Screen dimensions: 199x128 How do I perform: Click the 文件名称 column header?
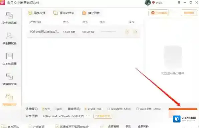coord(35,22)
